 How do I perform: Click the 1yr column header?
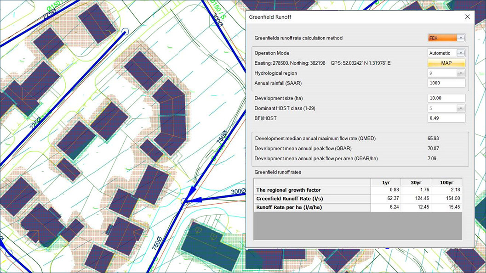coord(385,182)
